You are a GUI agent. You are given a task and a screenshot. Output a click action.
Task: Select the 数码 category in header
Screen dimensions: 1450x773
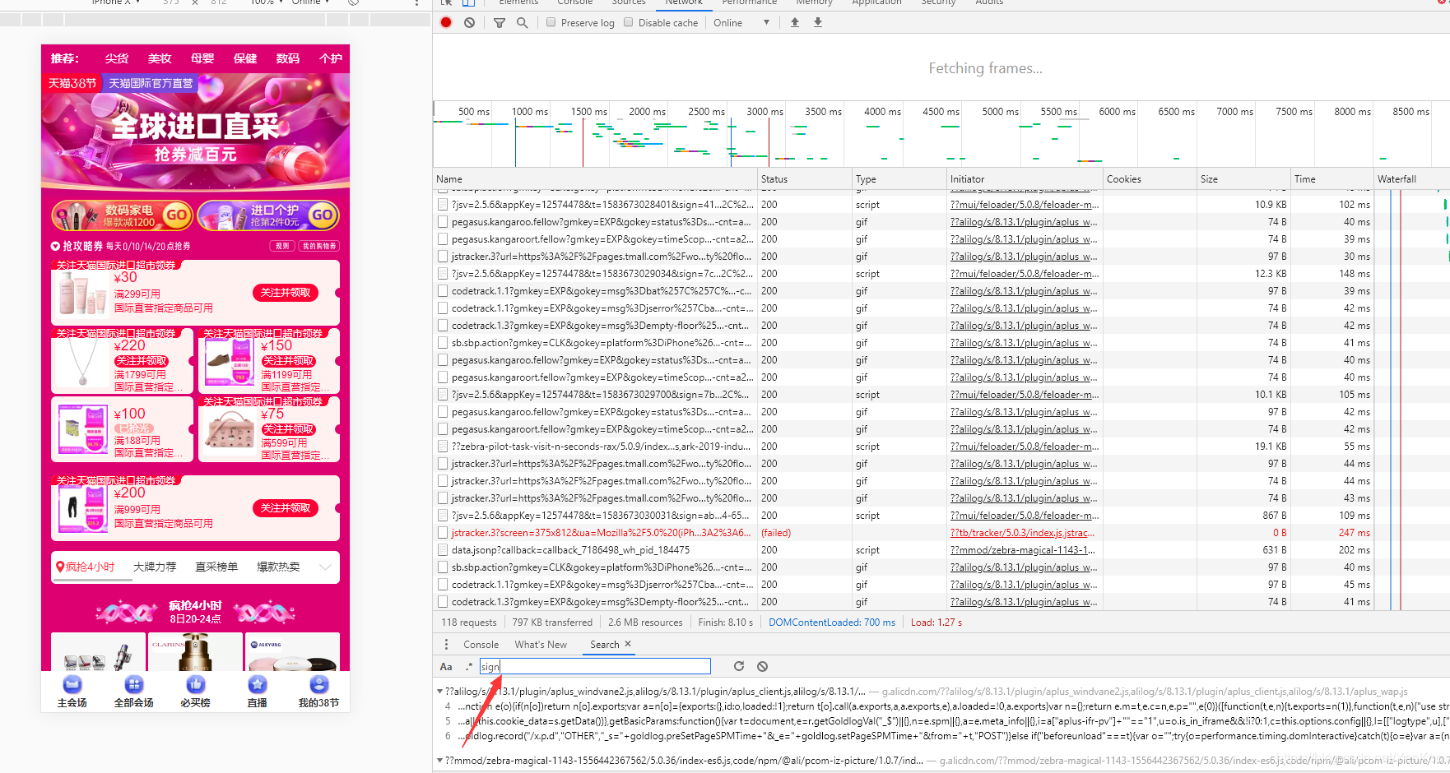point(288,58)
